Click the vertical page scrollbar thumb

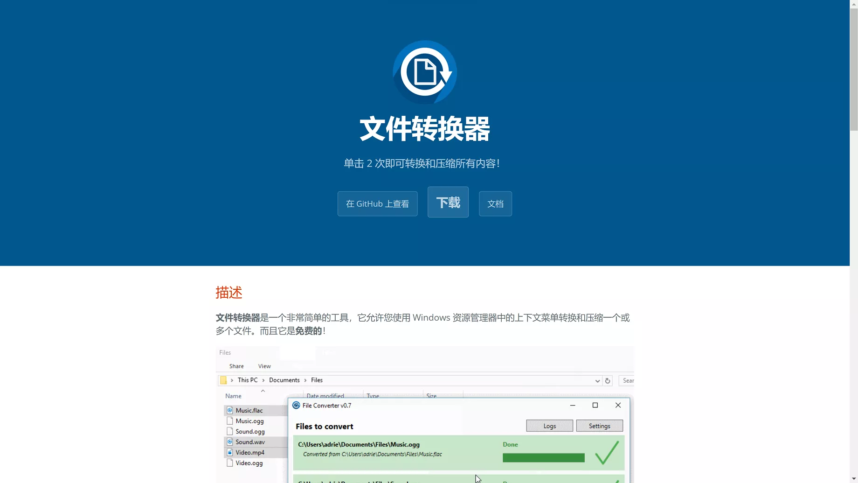pyautogui.click(x=853, y=69)
